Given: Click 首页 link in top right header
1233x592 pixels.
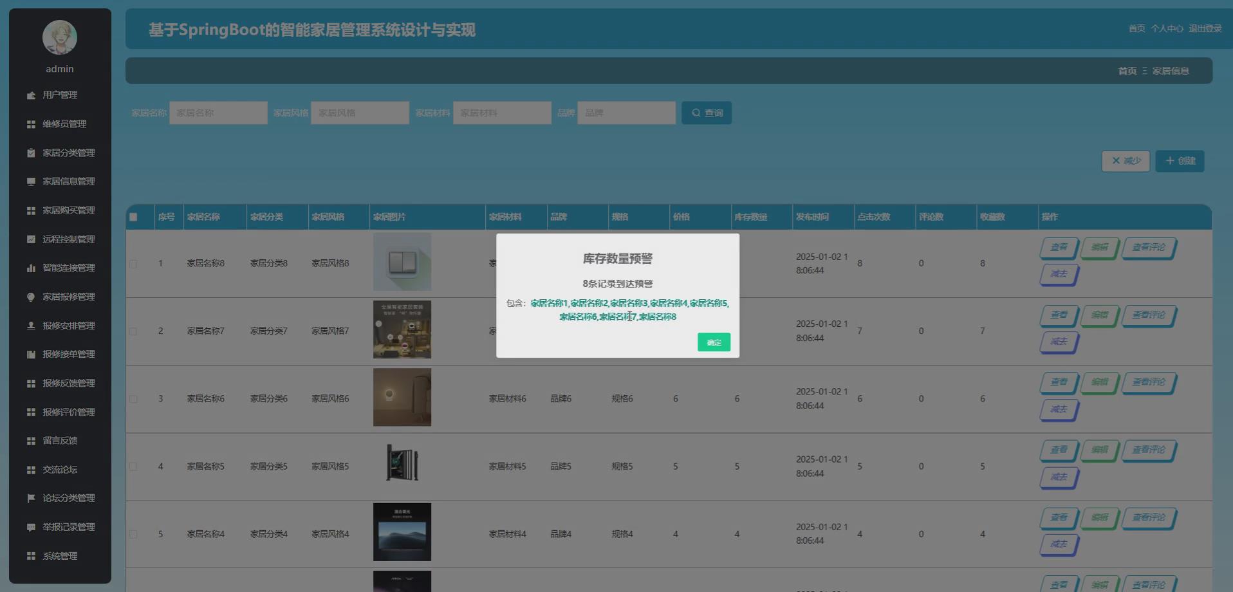Looking at the screenshot, I should tap(1136, 28).
